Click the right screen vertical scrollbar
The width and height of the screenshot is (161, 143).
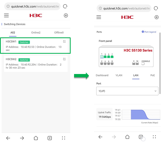click(160, 63)
